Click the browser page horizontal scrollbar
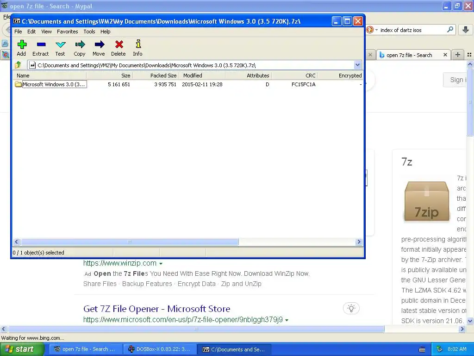Image resolution: width=474 pixels, height=356 pixels. click(196, 329)
